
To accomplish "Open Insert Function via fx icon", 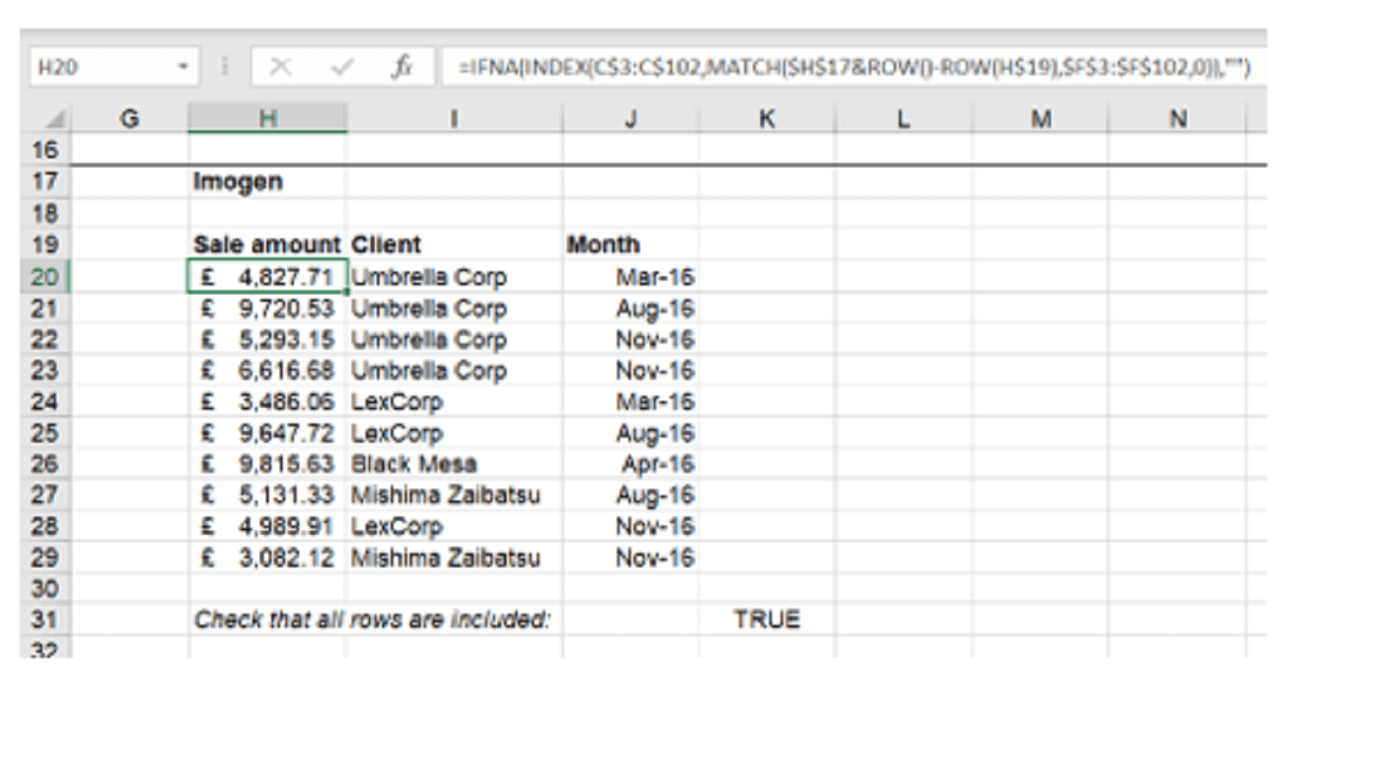I will [x=402, y=67].
